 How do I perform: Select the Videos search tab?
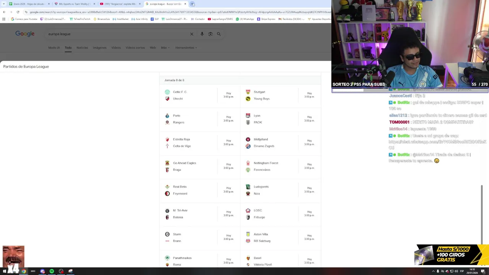coord(116,48)
